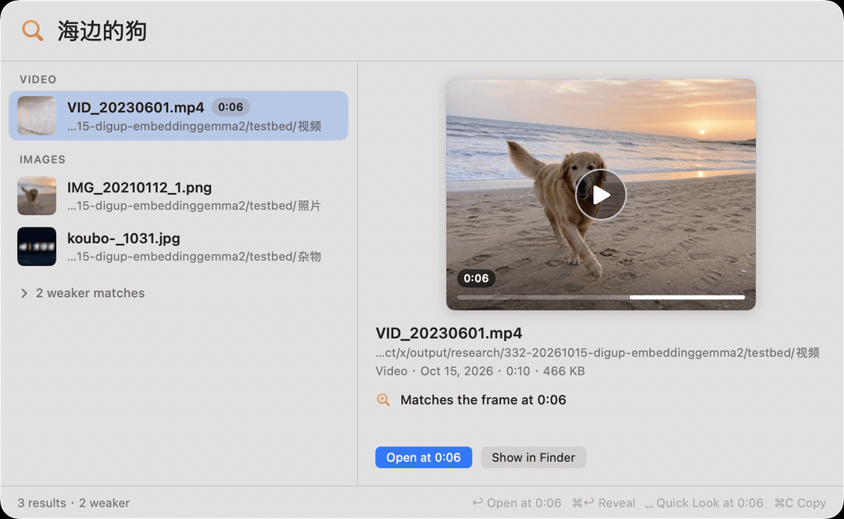844x519 pixels.
Task: Click the testbed/杂物 path under koubo-_1031.jpg
Action: click(195, 257)
